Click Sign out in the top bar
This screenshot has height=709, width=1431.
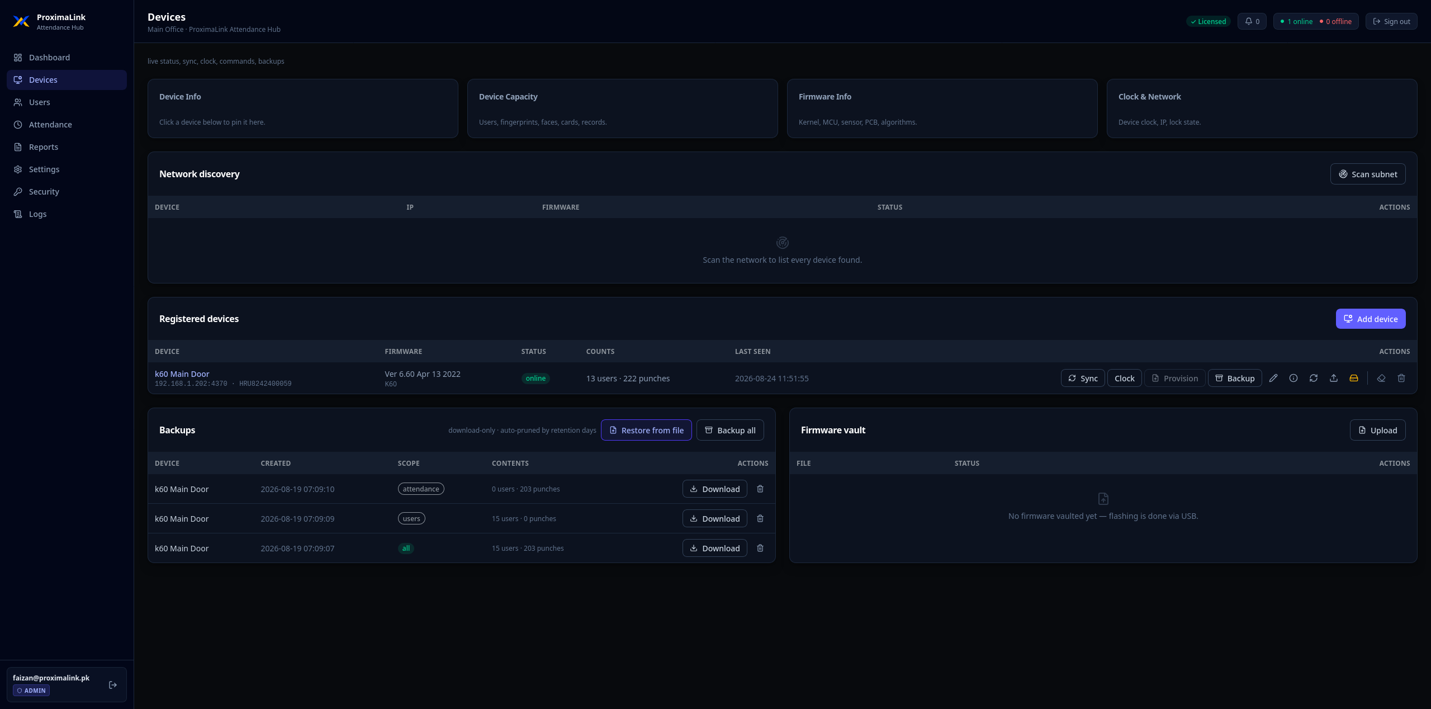1391,21
